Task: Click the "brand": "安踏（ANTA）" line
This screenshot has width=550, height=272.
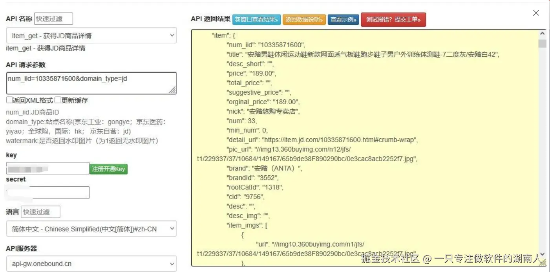Action: click(265, 168)
